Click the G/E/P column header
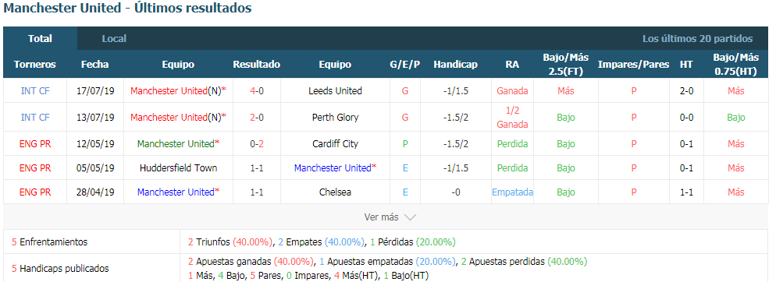776x282 pixels. pyautogui.click(x=405, y=64)
